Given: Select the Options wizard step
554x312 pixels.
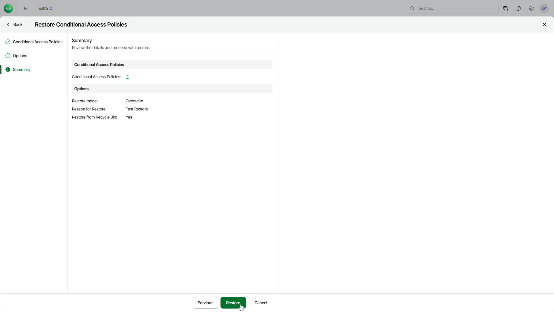Looking at the screenshot, I should 20,56.
